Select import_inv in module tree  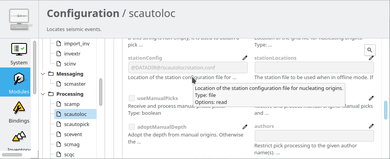coord(77,44)
